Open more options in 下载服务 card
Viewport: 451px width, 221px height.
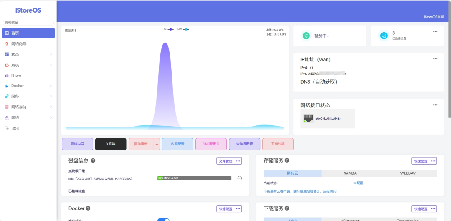coord(433,209)
